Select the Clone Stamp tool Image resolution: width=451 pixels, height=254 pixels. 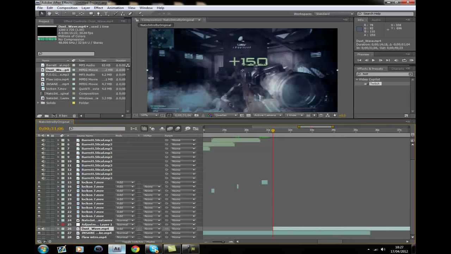pyautogui.click(x=123, y=14)
